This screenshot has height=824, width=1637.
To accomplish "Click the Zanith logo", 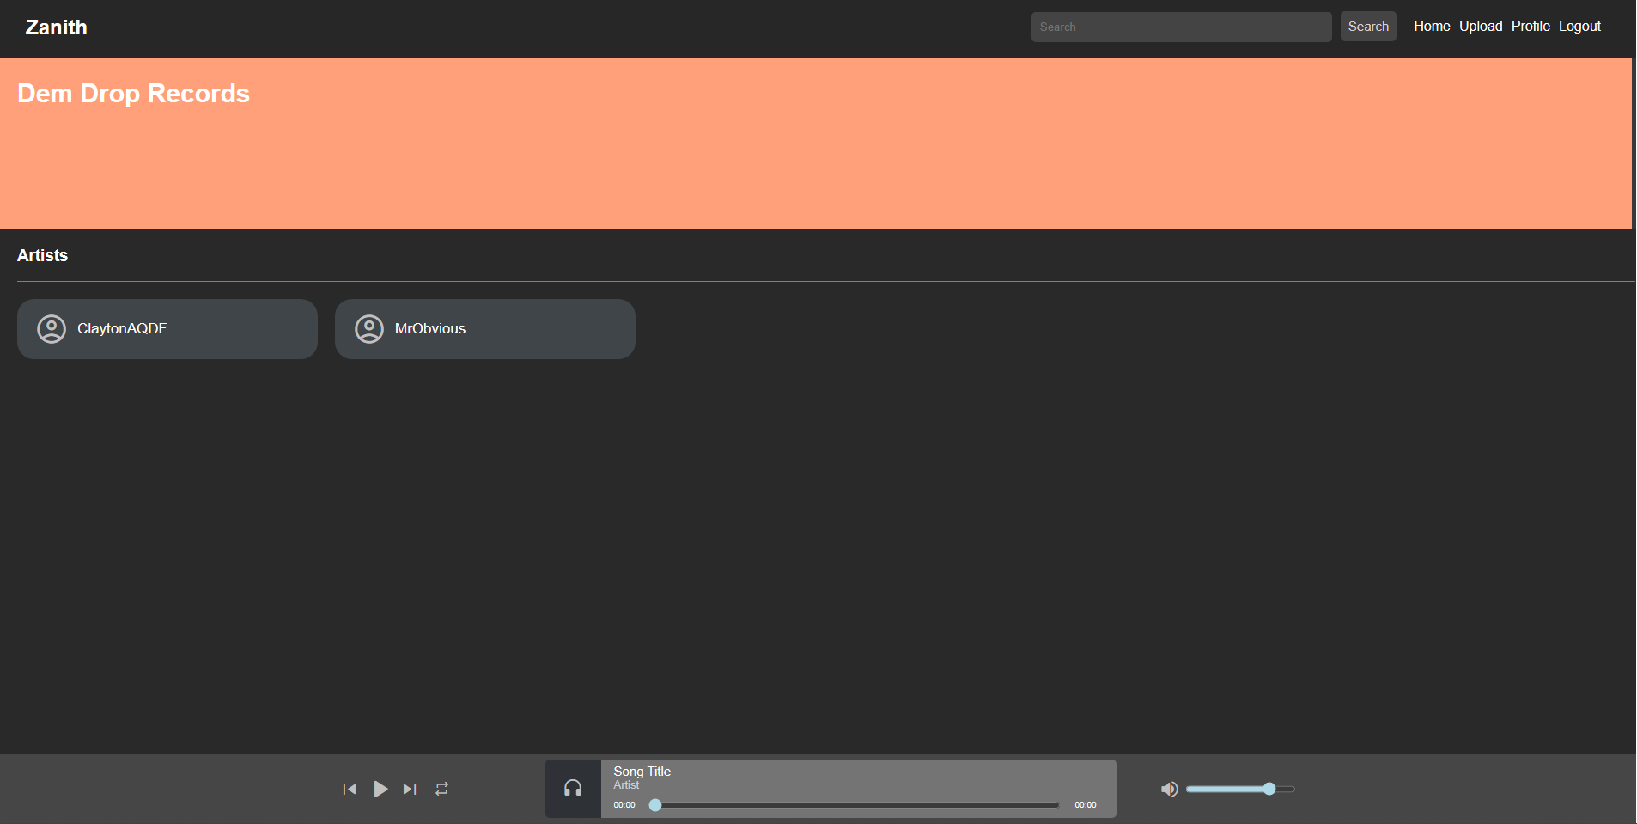I will (56, 27).
